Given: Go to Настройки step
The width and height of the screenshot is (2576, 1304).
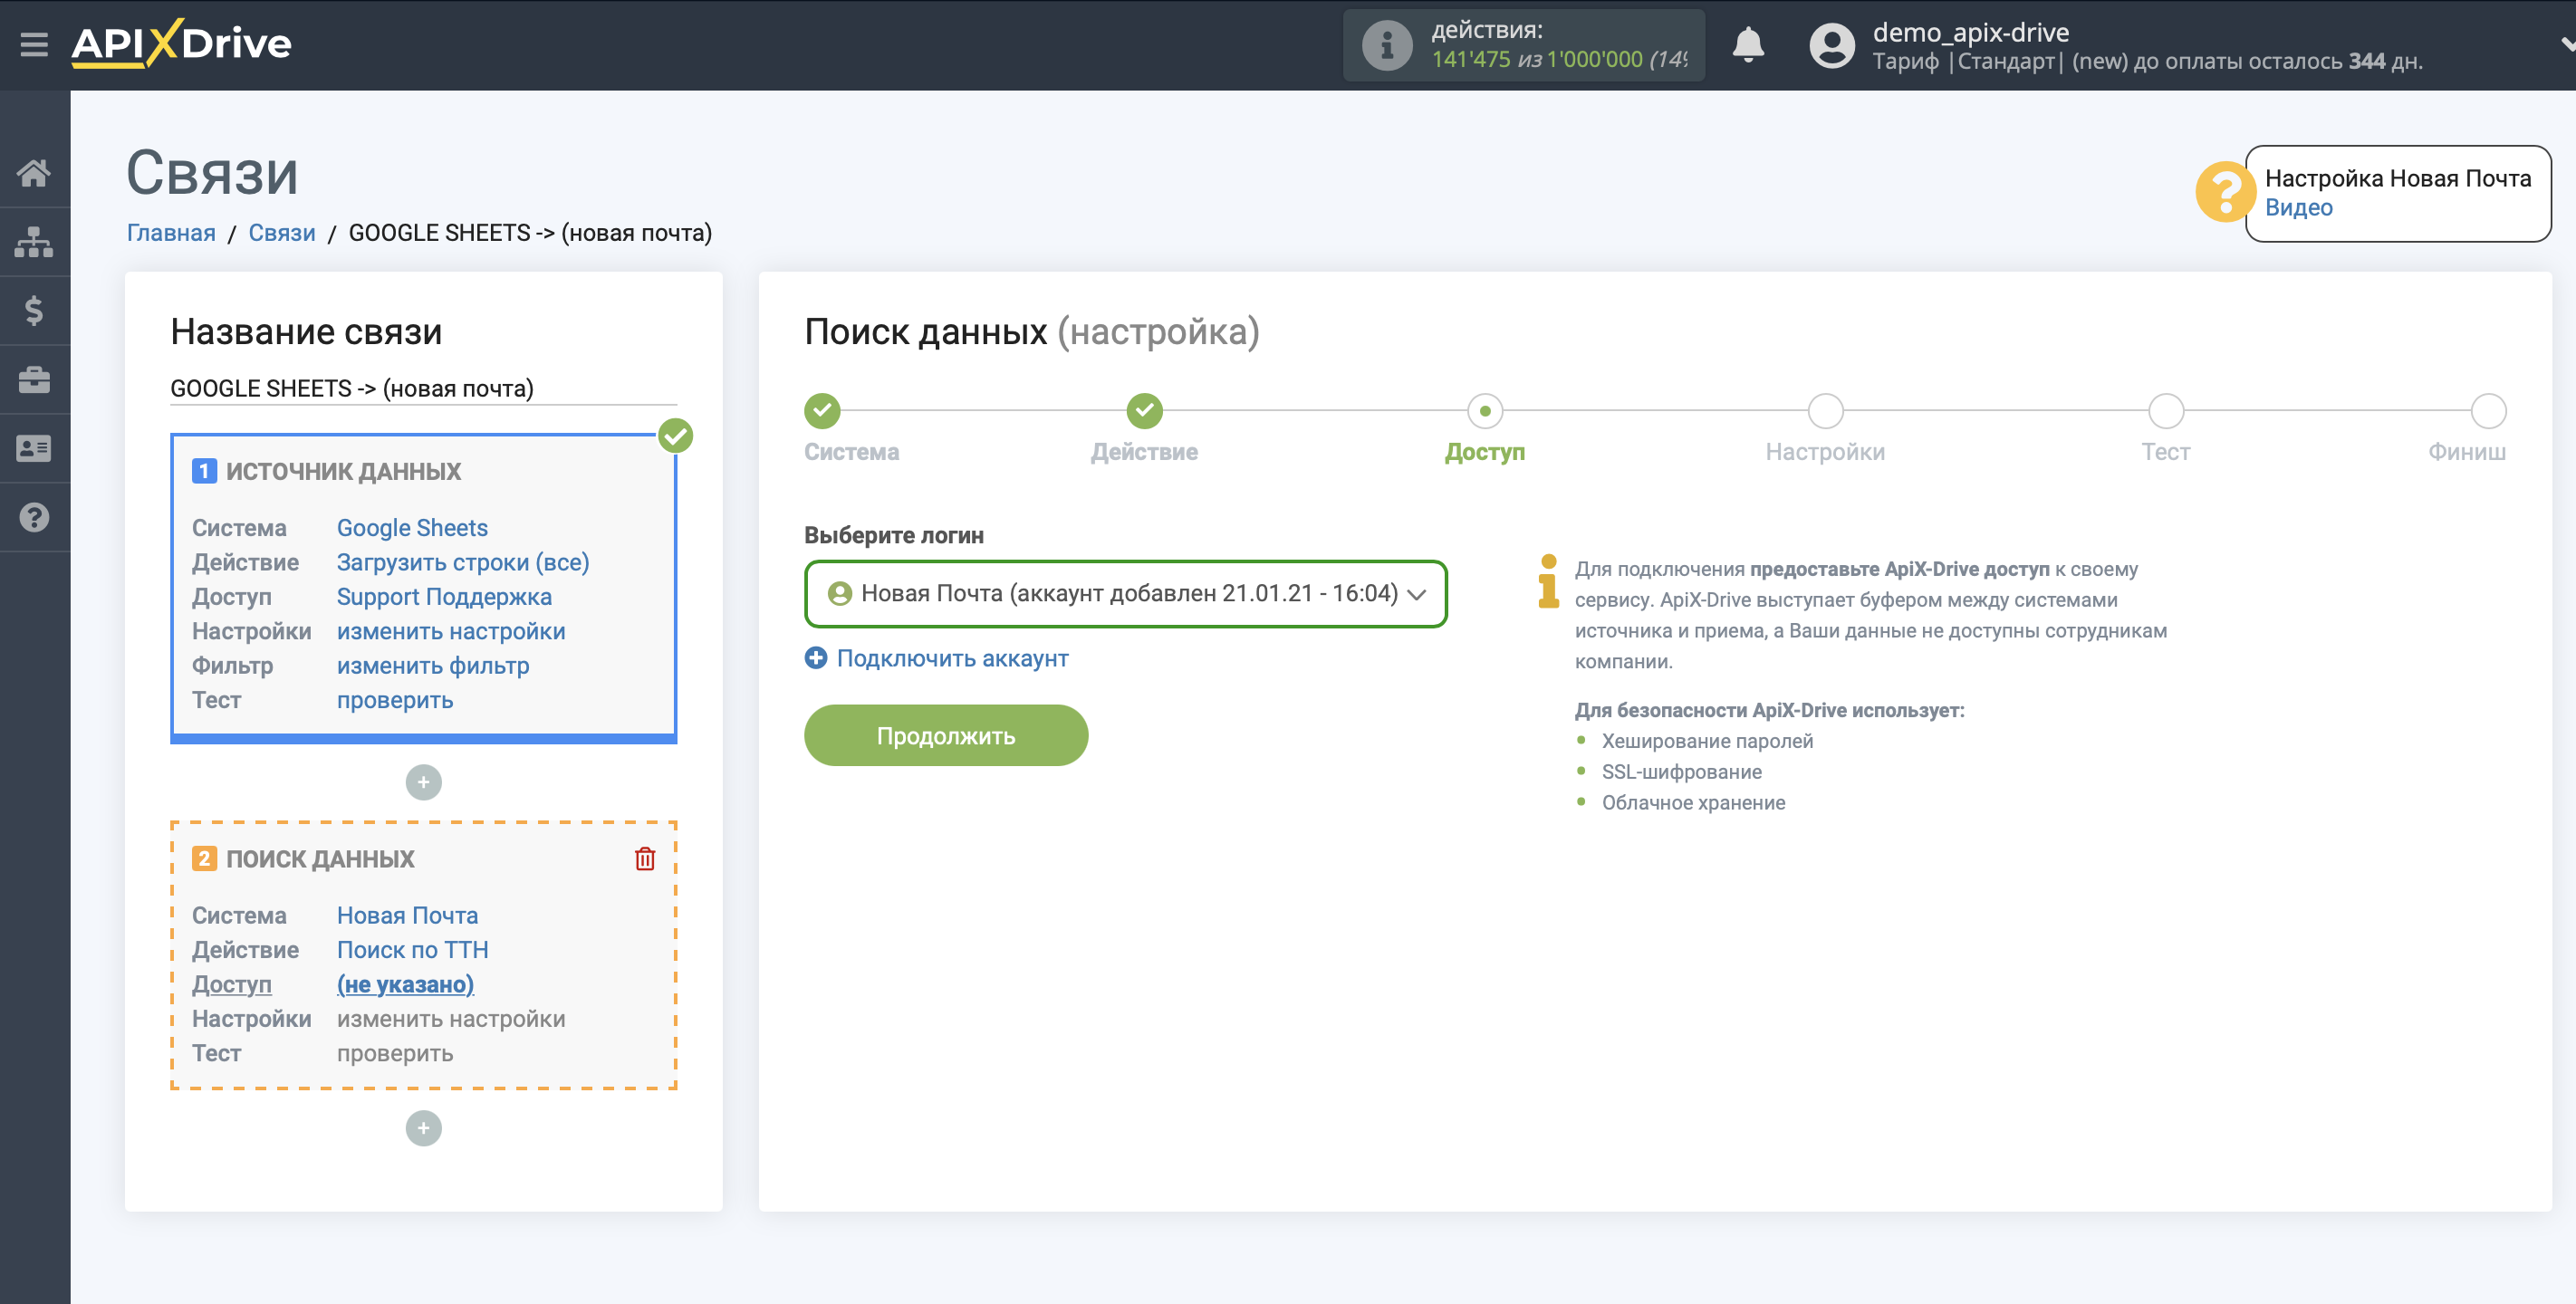Looking at the screenshot, I should click(x=1825, y=410).
